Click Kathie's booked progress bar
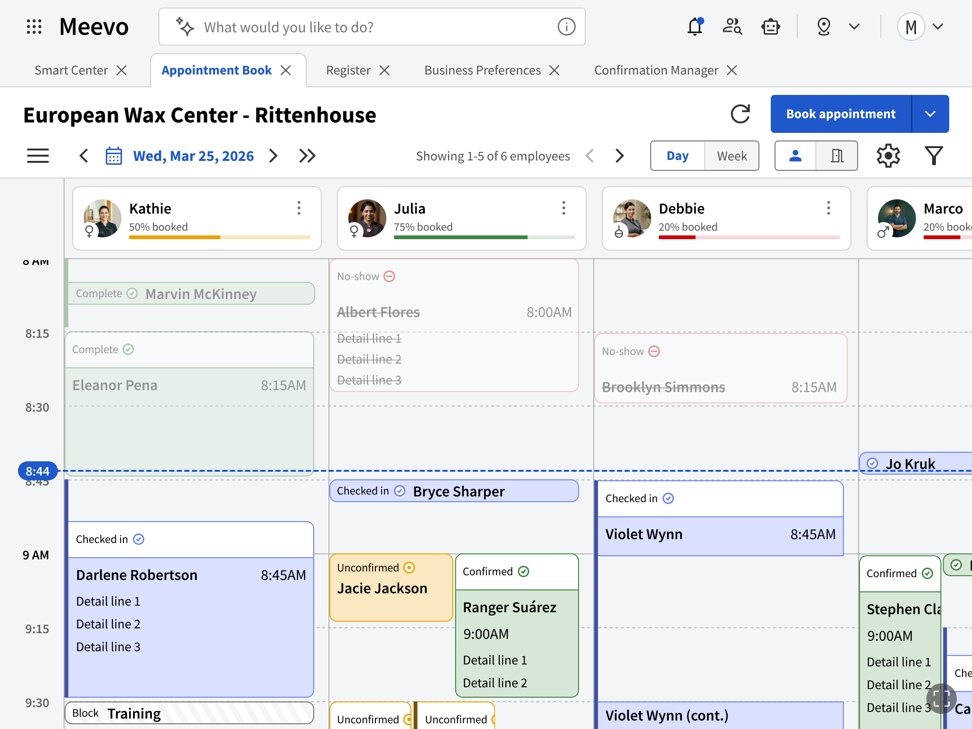972x729 pixels. tap(220, 237)
